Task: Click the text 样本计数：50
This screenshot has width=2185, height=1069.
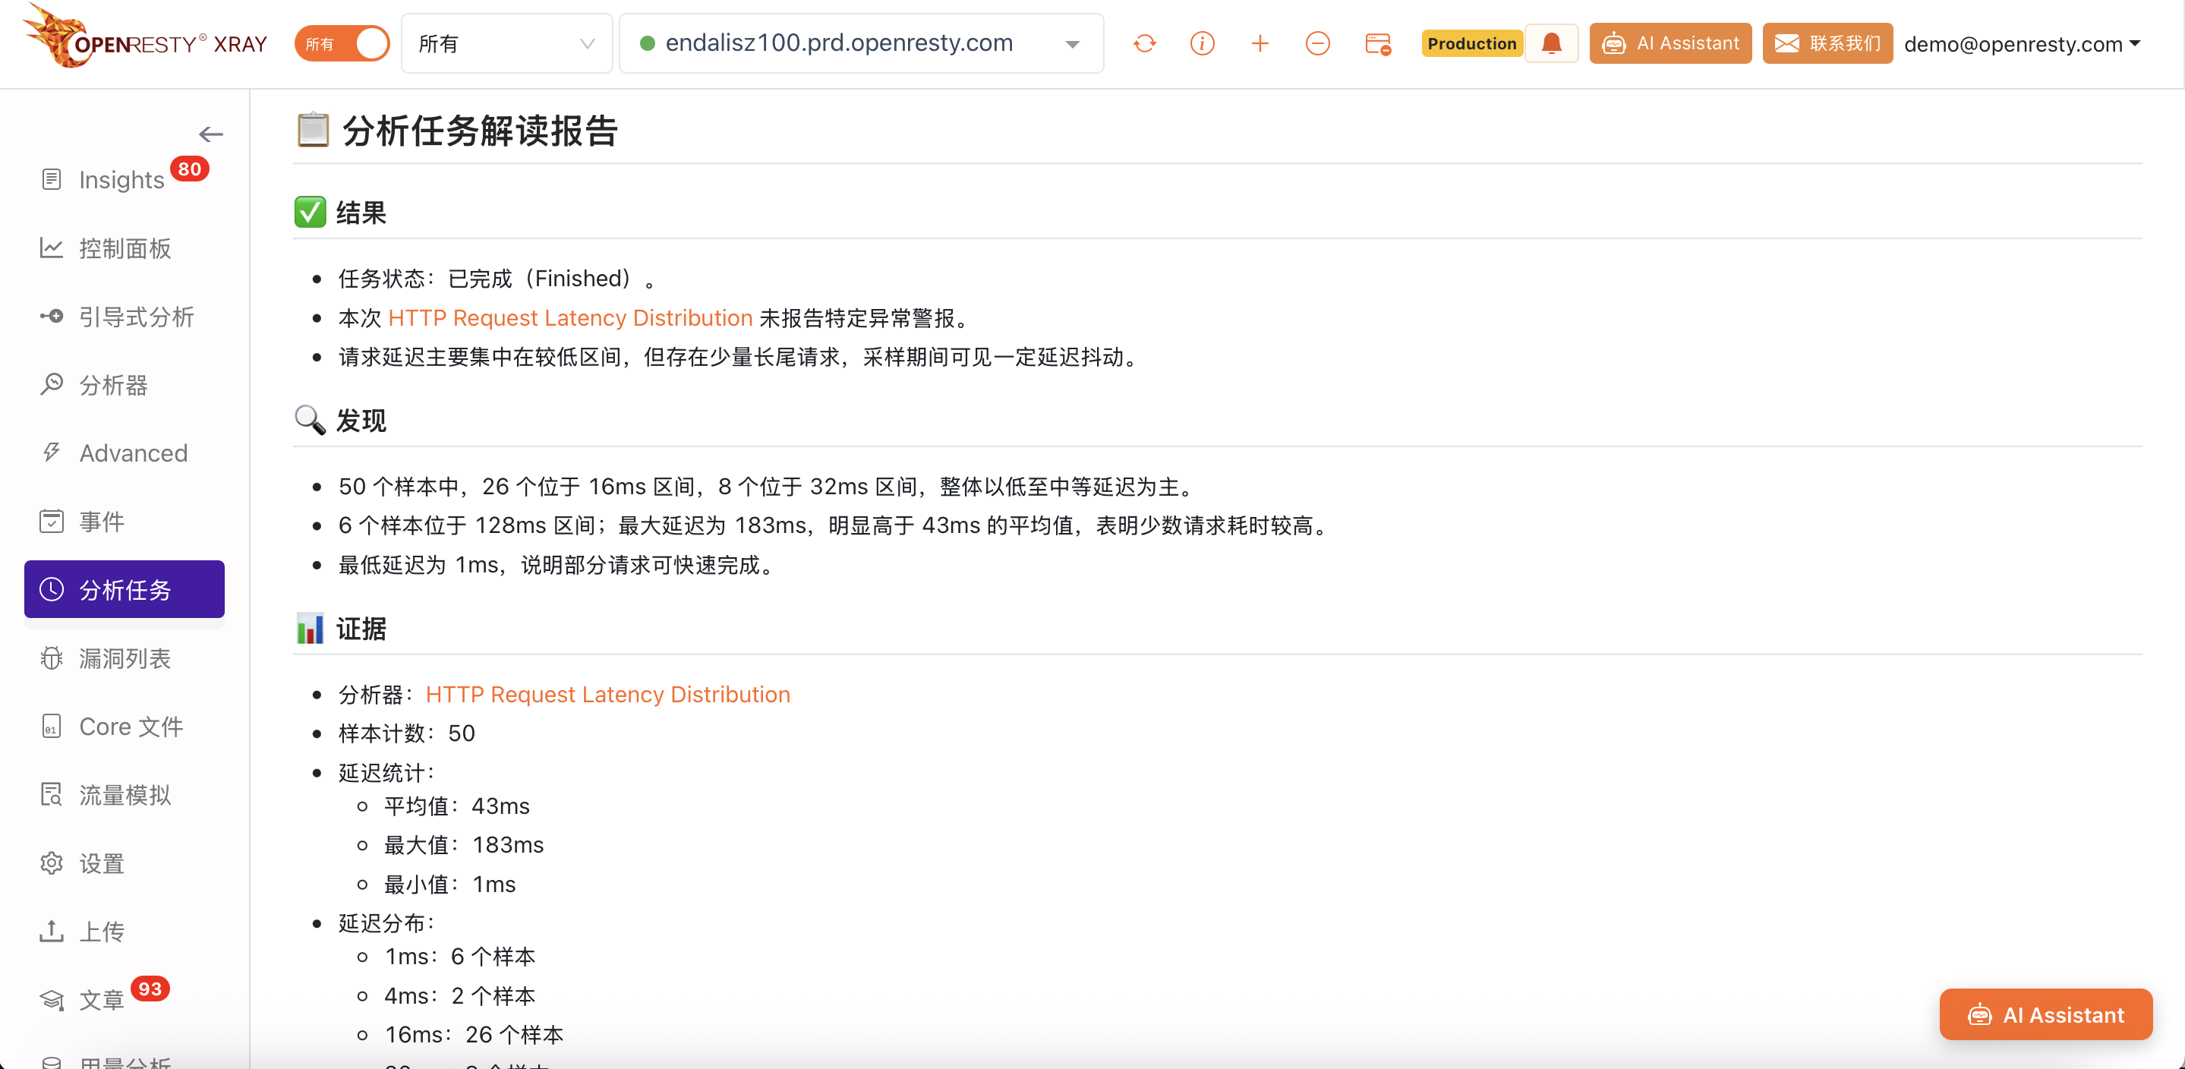Action: point(406,733)
